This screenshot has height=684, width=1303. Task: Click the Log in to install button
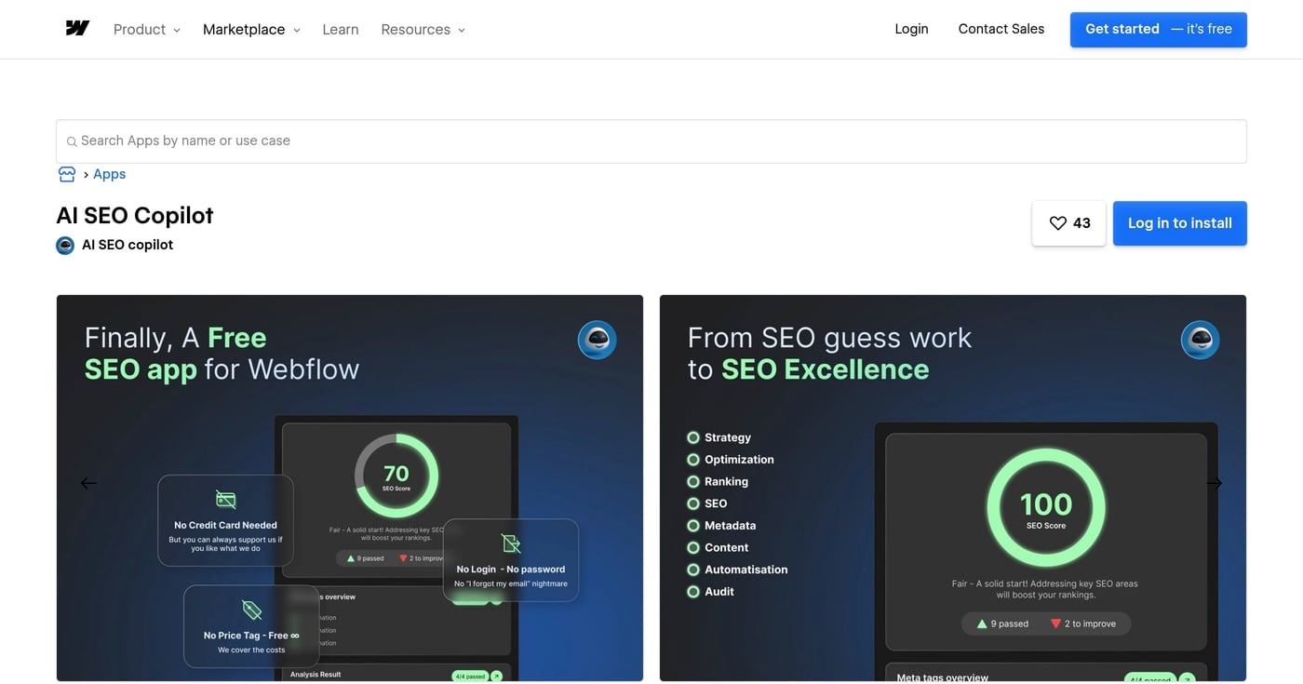tap(1179, 223)
